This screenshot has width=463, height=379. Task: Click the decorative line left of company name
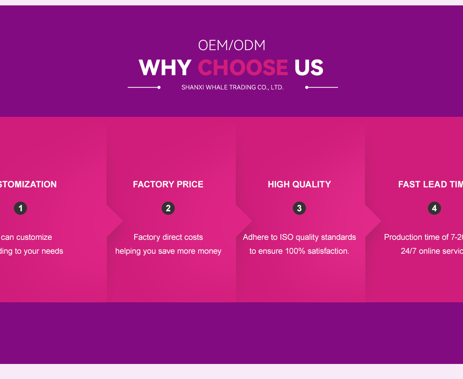click(144, 88)
